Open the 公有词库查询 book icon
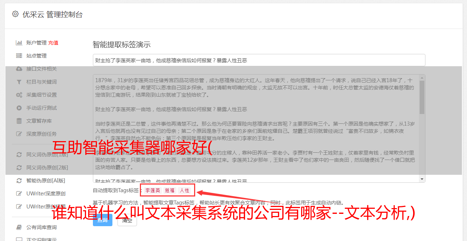Viewport: 467px width, 241px height. (19, 227)
